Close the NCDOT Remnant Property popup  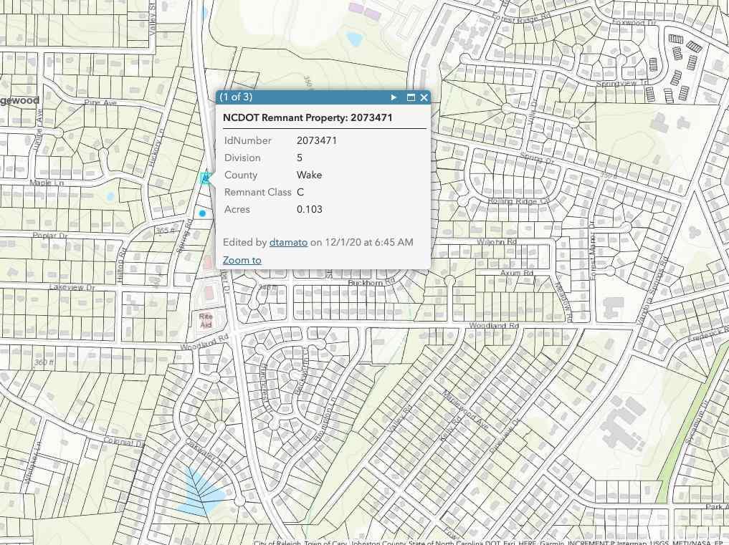424,97
